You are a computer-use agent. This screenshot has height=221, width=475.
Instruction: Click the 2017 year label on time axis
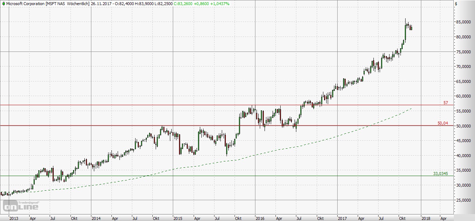tap(343, 218)
